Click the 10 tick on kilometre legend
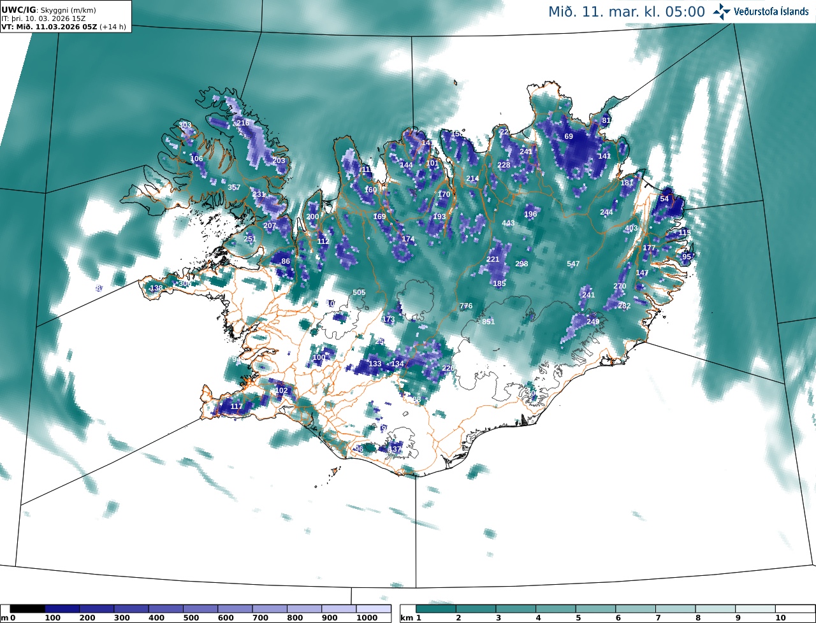816x623 pixels. (x=780, y=618)
